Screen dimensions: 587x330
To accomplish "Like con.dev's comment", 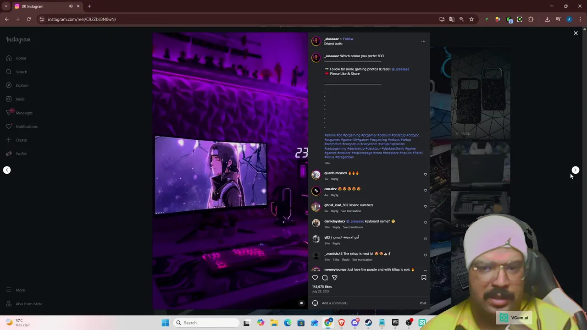I will (x=425, y=190).
